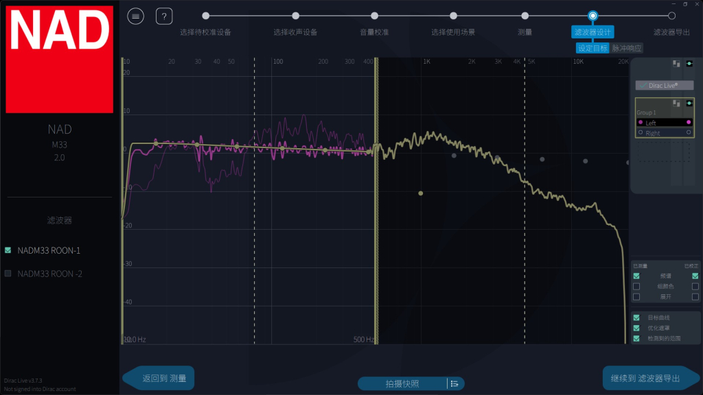The image size is (703, 395).
Task: Click Group 1 overlapping squares icon
Action: pos(676,104)
